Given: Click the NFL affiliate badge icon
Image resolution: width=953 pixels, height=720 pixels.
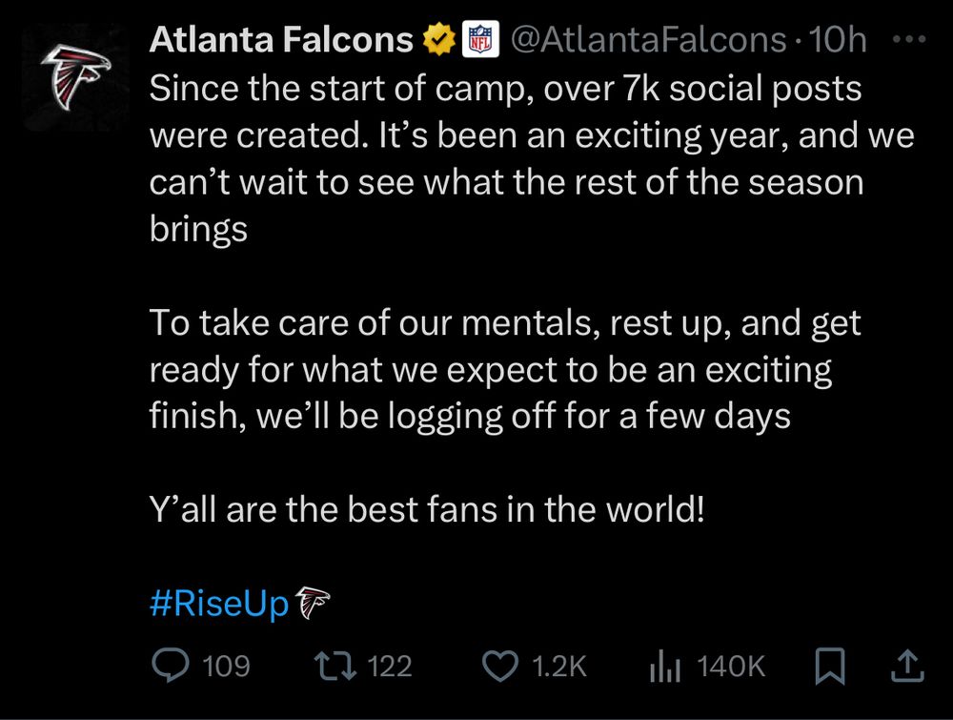Looking at the screenshot, I should 479,40.
